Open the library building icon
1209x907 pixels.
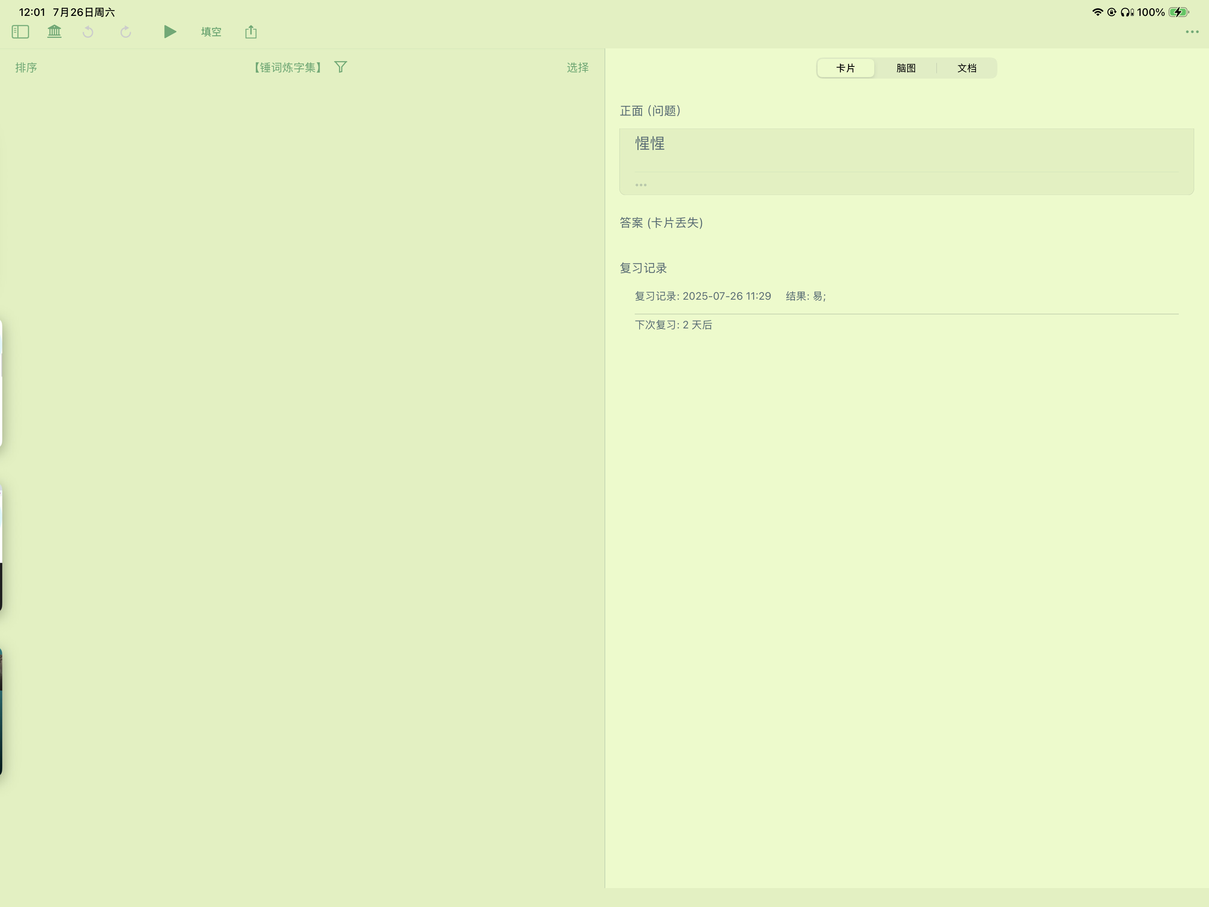click(x=54, y=32)
